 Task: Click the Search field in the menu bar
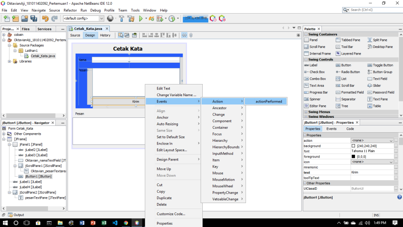(376, 10)
